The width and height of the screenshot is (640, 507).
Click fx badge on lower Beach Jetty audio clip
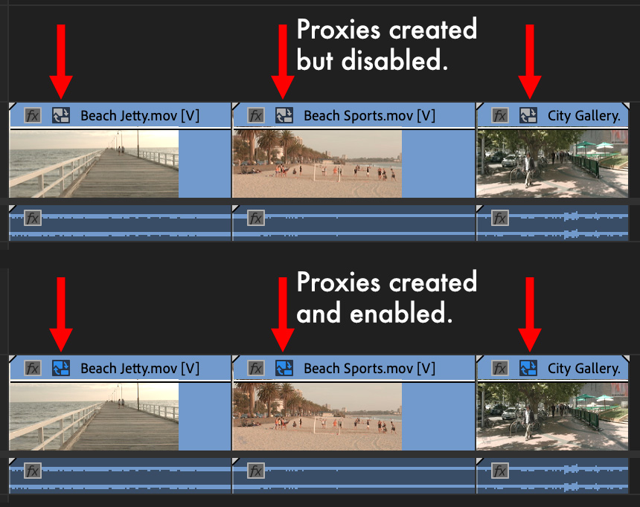32,471
